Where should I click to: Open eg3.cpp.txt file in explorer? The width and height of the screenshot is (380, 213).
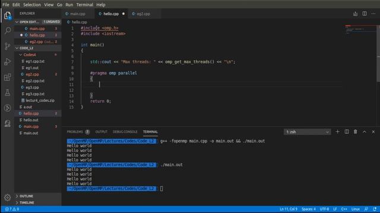[x=37, y=94]
